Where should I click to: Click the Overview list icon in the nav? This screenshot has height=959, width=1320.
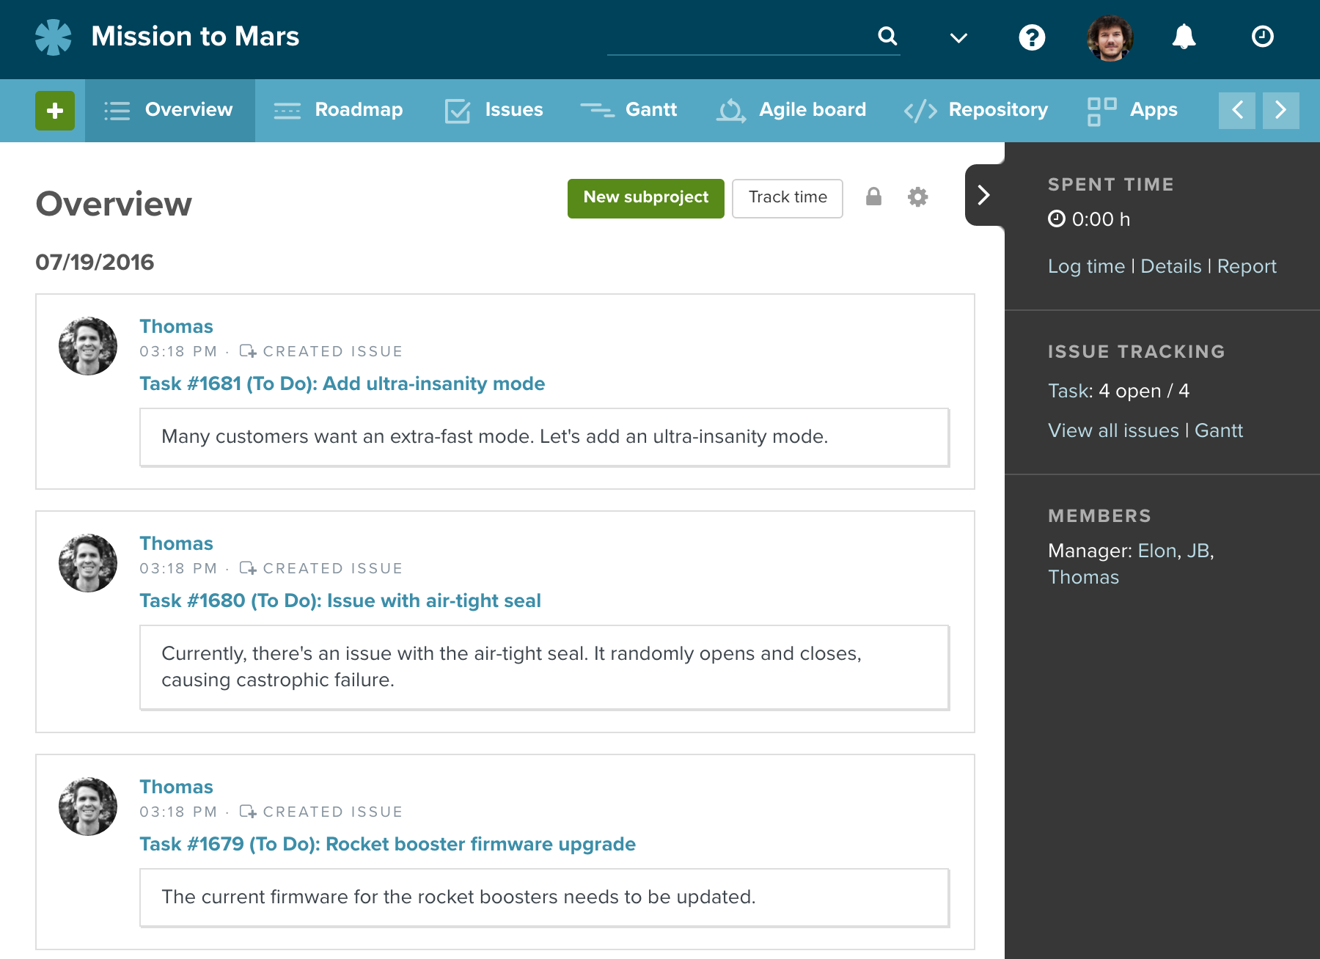pos(117,111)
